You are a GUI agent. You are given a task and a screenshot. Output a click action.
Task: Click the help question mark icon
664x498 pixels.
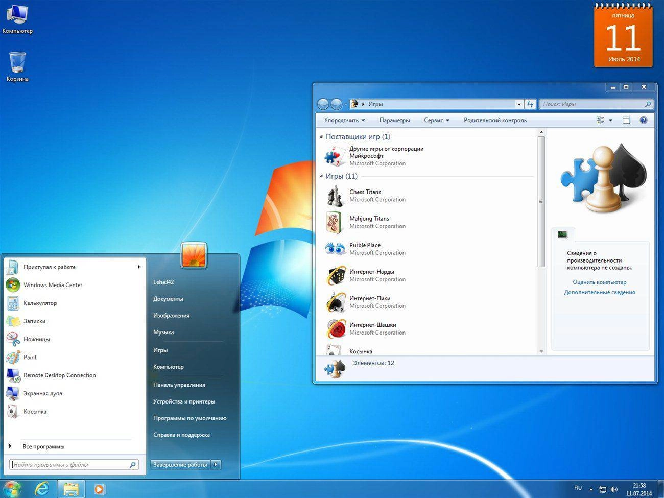(644, 120)
